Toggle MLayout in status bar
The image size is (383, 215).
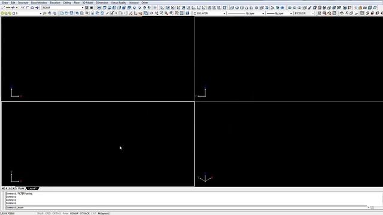[104, 214]
